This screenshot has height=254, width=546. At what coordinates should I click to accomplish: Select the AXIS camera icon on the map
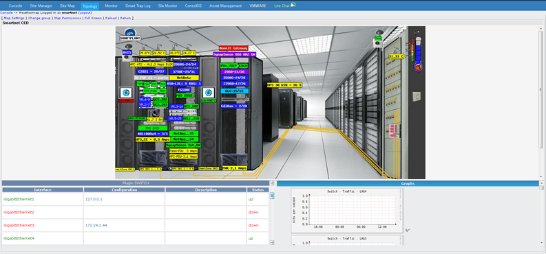127,52
